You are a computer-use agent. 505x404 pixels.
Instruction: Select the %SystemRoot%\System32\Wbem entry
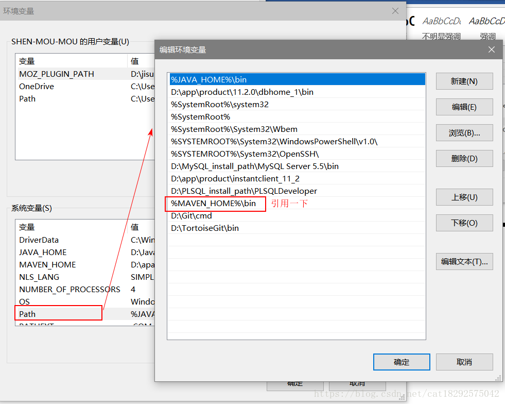coord(297,129)
